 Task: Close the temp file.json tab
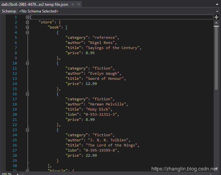click(x=79, y=4)
